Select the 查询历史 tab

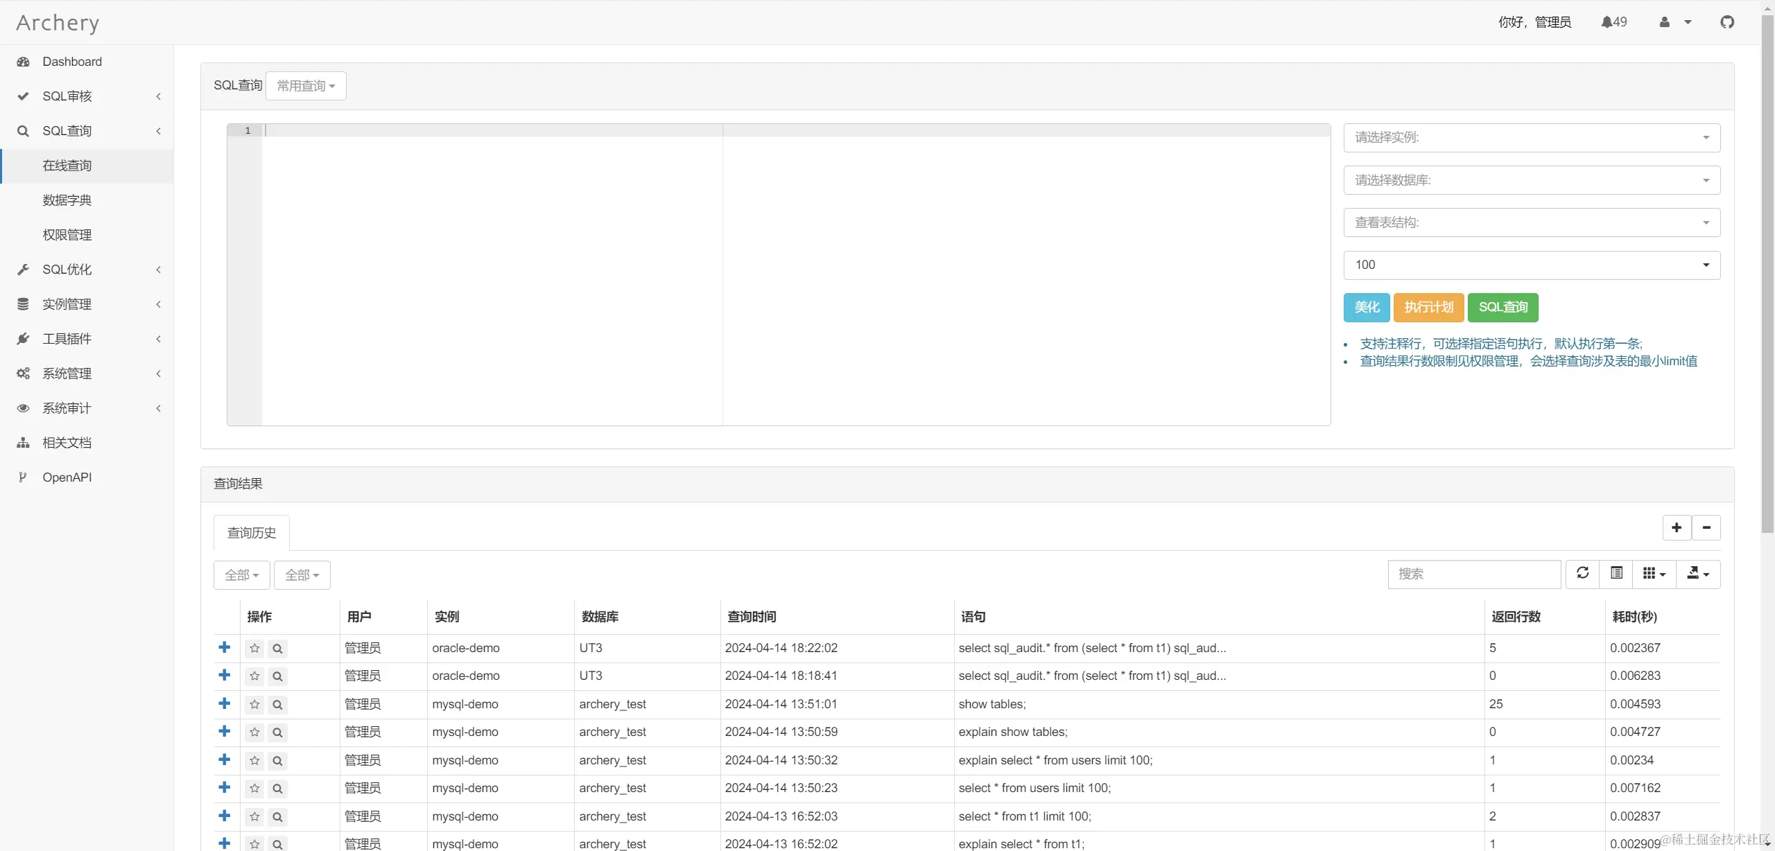pos(252,533)
